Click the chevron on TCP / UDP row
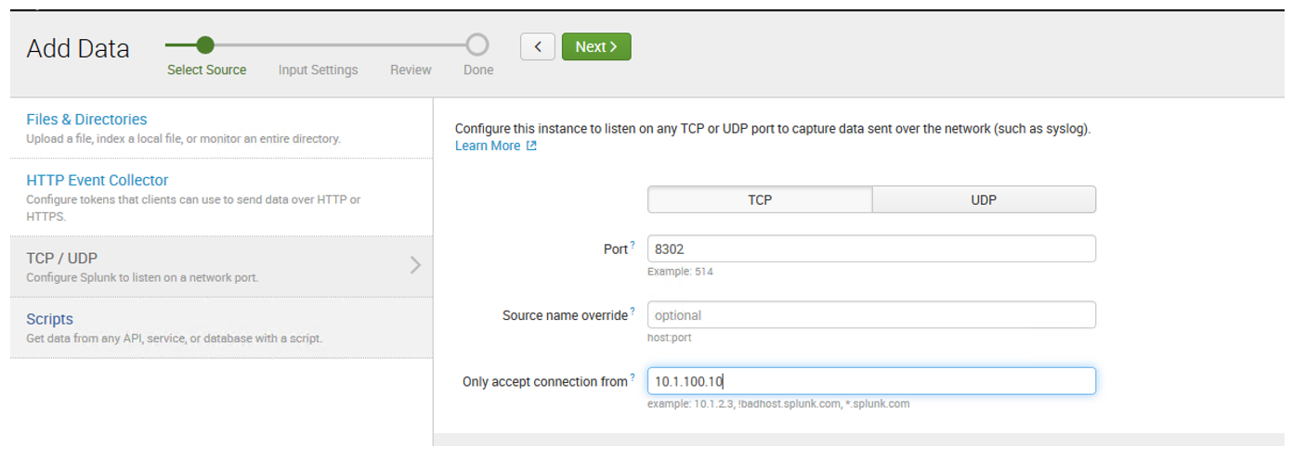Screen dimensions: 1292x459 [x=415, y=265]
